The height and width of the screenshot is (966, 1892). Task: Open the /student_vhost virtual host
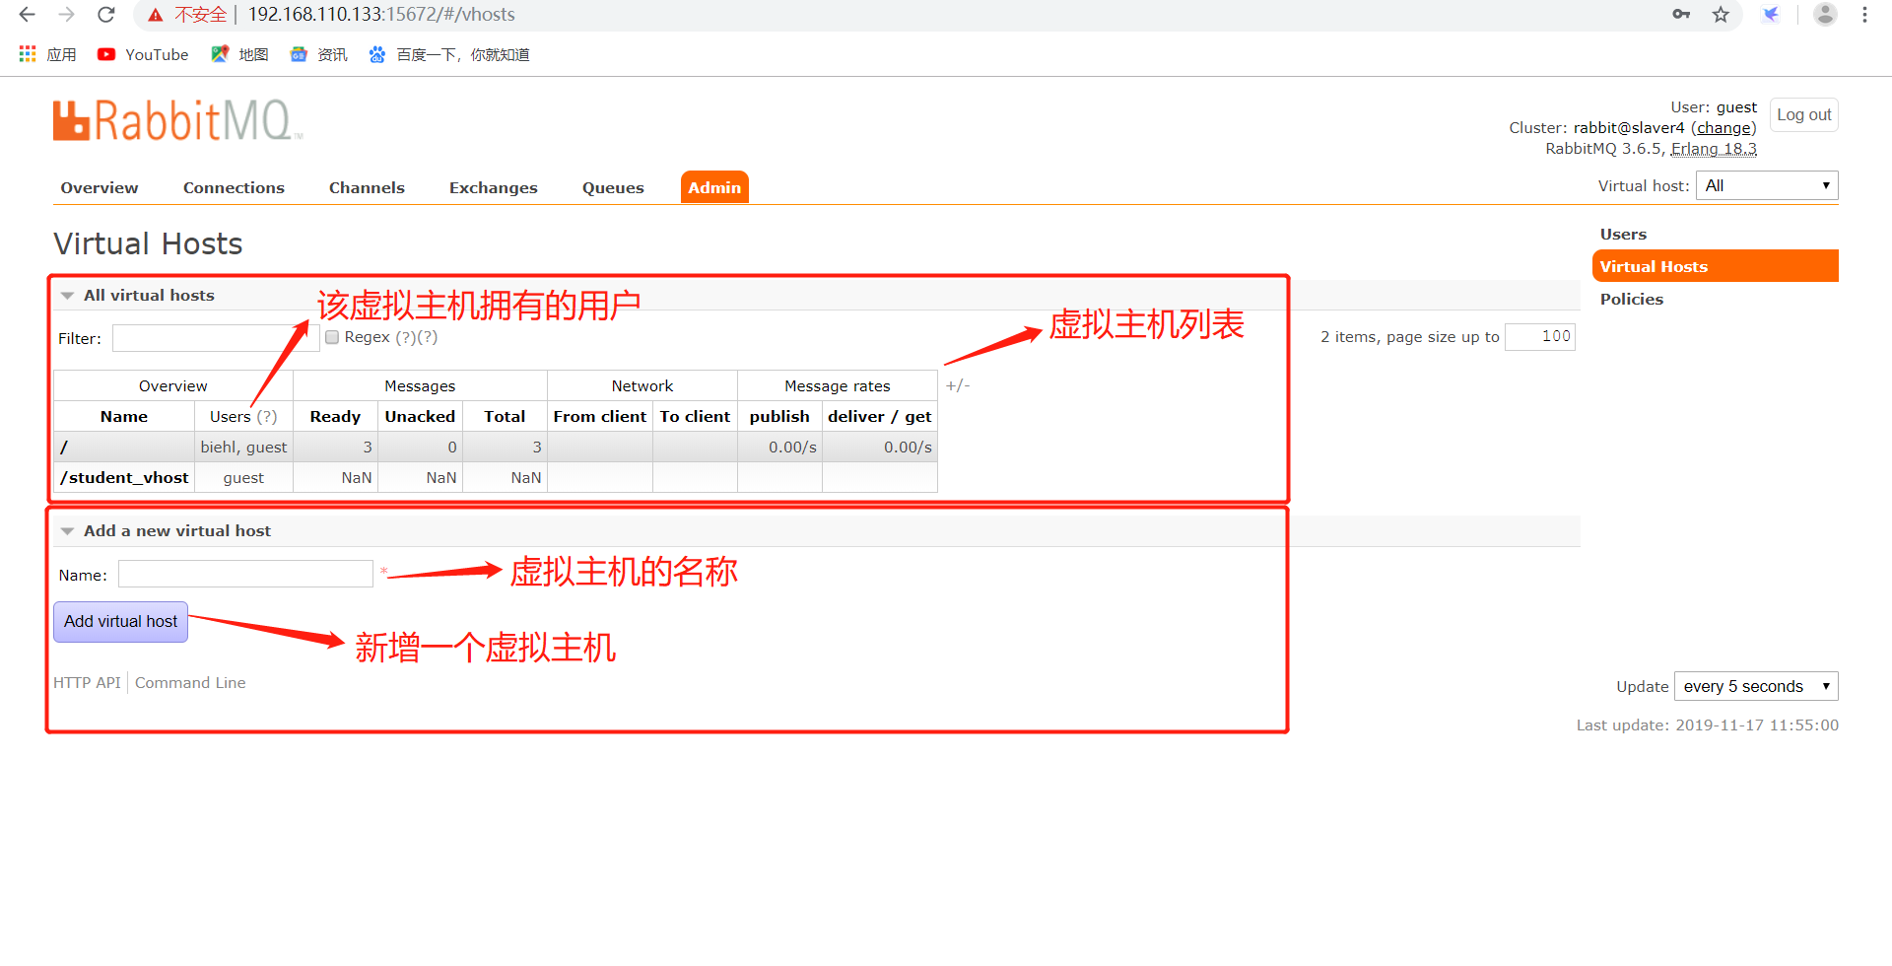(124, 477)
